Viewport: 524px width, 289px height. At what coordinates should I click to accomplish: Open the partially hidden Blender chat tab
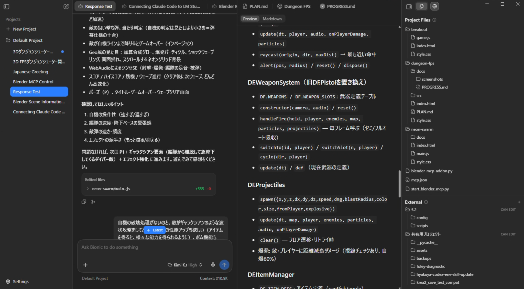224,6
